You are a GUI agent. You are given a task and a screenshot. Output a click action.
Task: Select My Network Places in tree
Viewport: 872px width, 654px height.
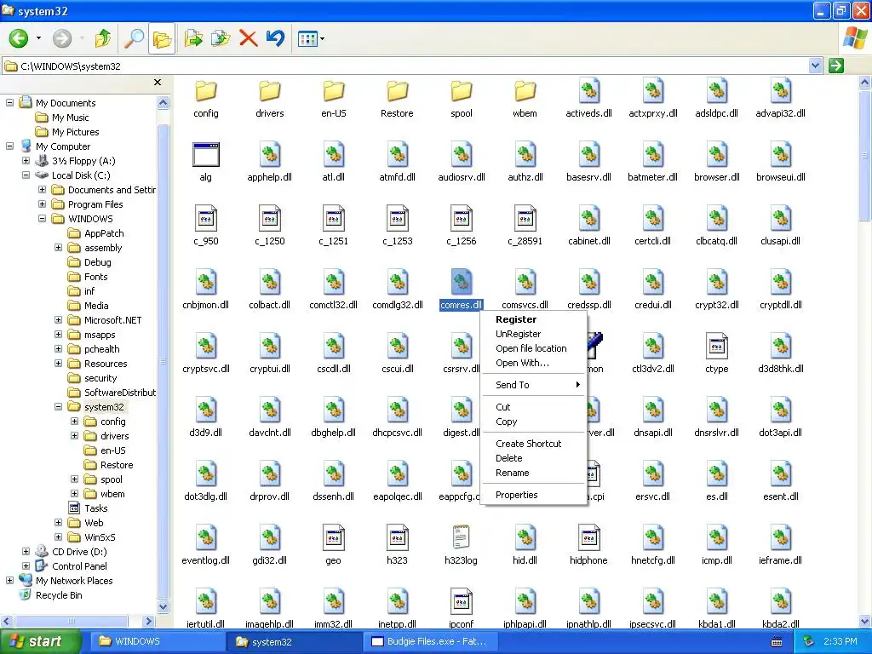pyautogui.click(x=74, y=580)
